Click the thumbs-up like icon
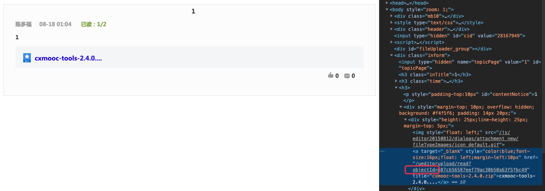The width and height of the screenshot is (545, 191). coord(330,75)
